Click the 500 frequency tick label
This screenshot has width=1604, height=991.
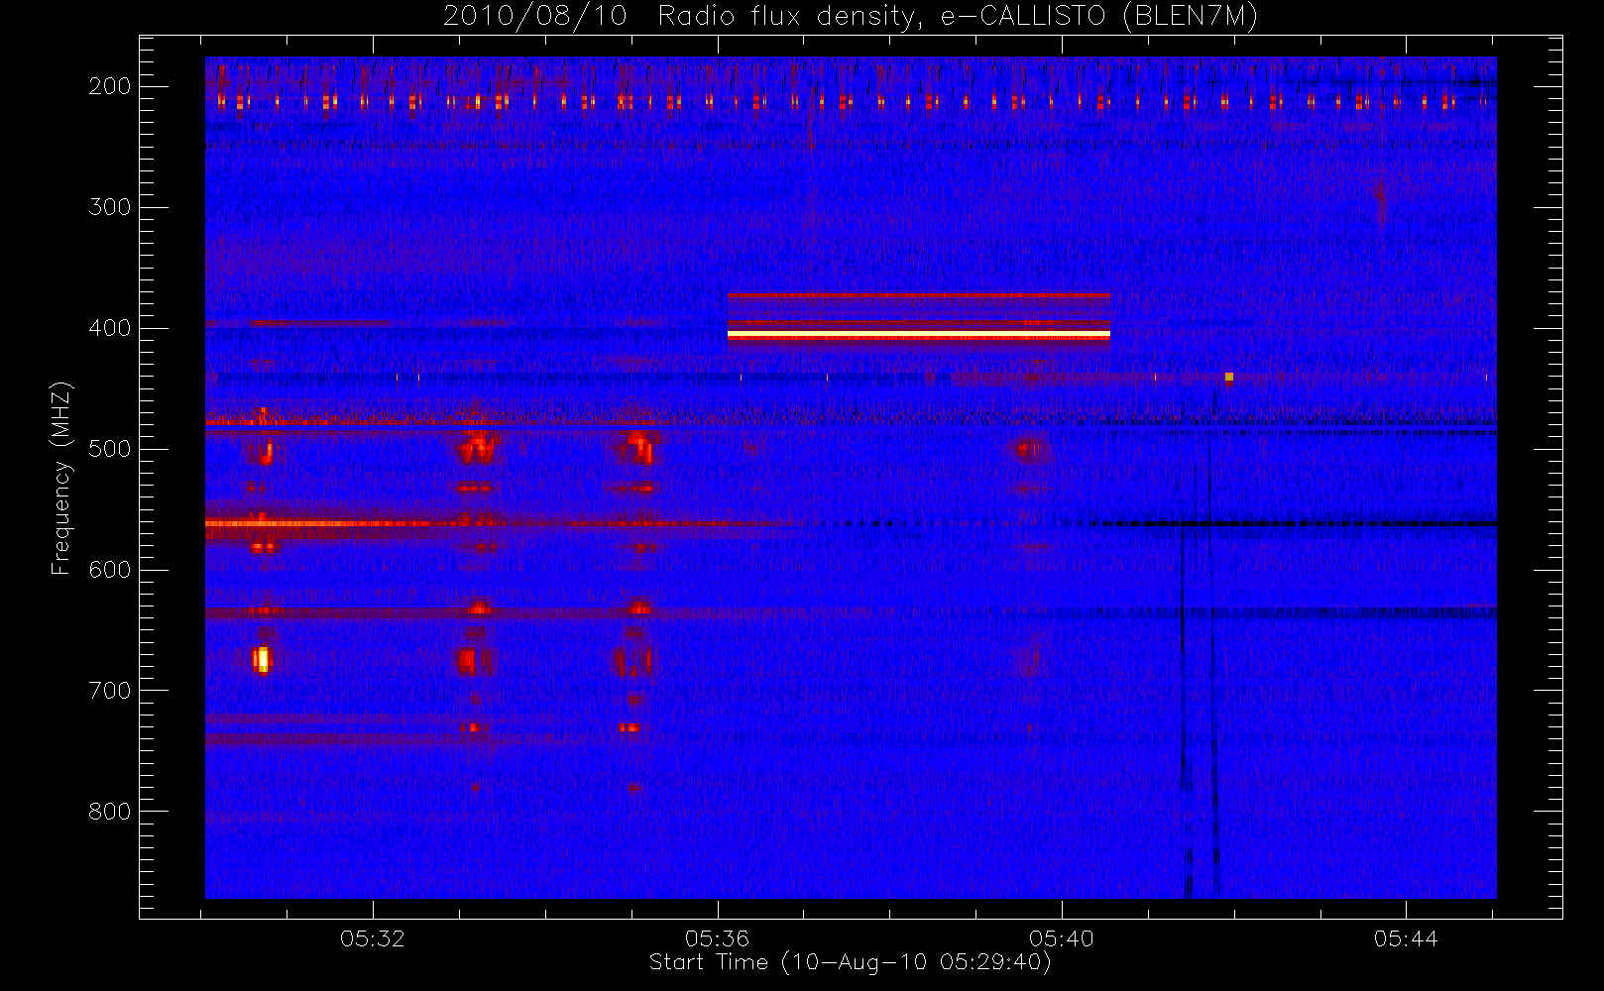pos(110,449)
